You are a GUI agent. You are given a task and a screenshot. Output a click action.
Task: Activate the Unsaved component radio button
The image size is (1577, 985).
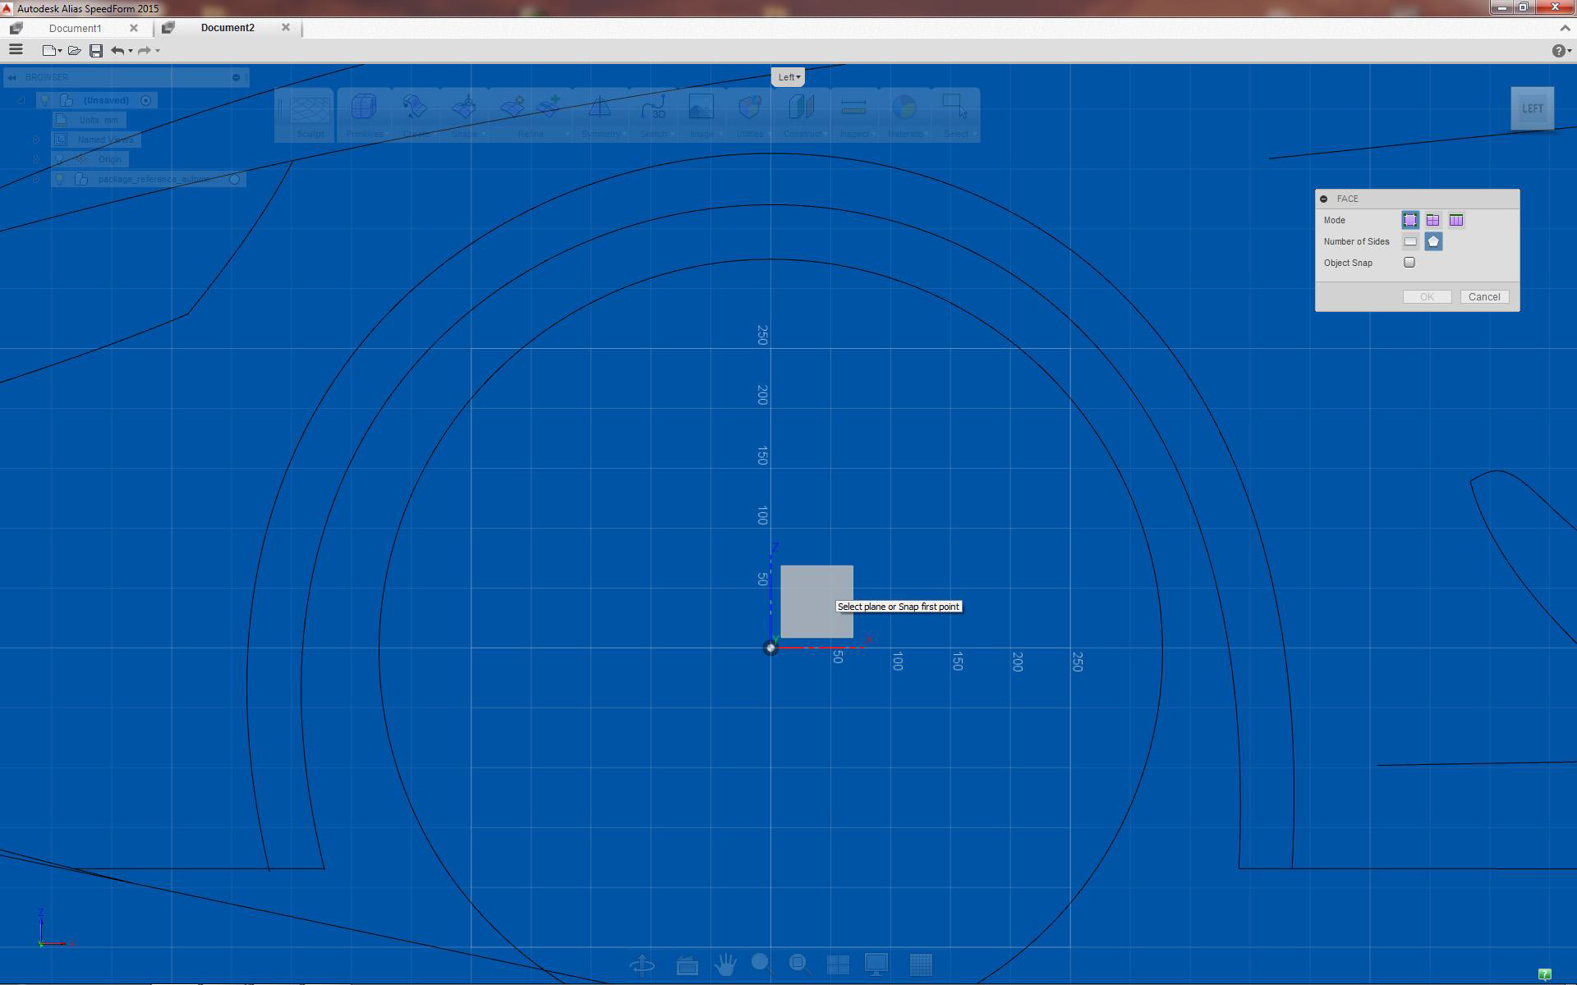click(x=146, y=100)
